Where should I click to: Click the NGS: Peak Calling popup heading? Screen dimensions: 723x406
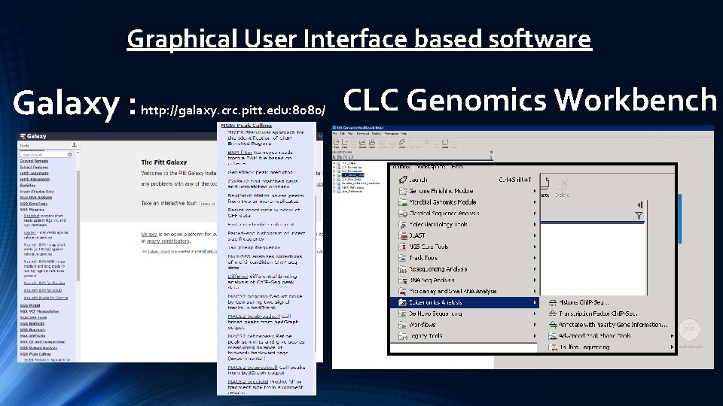[x=246, y=126]
